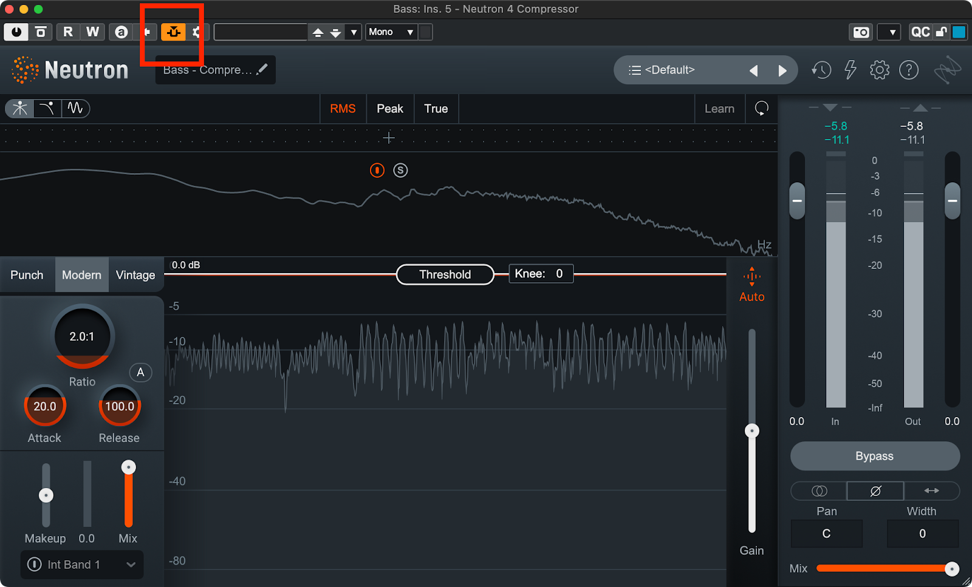Open Neutron options gear icon
This screenshot has height=587, width=972.
(x=880, y=70)
